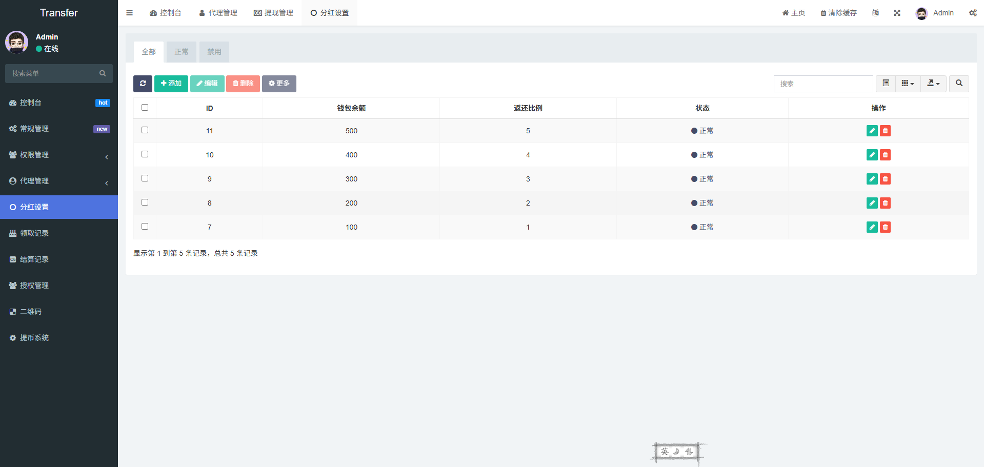The width and height of the screenshot is (984, 467).
Task: Click the edit icon for record ID 11
Action: pyautogui.click(x=872, y=131)
